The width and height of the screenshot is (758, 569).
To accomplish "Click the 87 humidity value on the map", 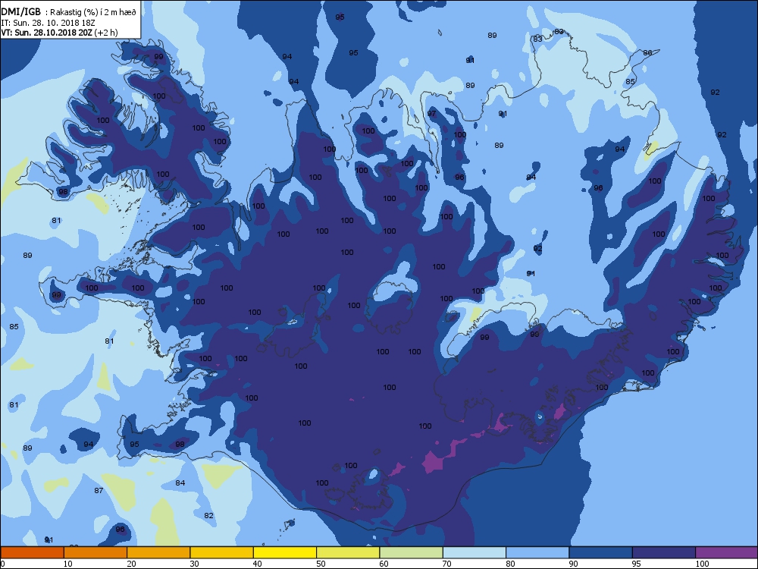I will (99, 491).
